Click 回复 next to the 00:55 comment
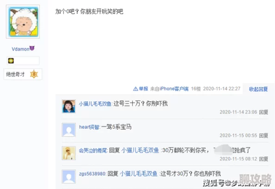This screenshot has height=189, width=275. 263,136
